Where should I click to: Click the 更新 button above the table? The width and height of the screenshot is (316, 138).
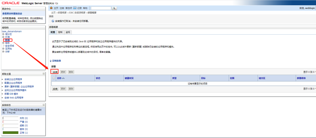[63, 72]
